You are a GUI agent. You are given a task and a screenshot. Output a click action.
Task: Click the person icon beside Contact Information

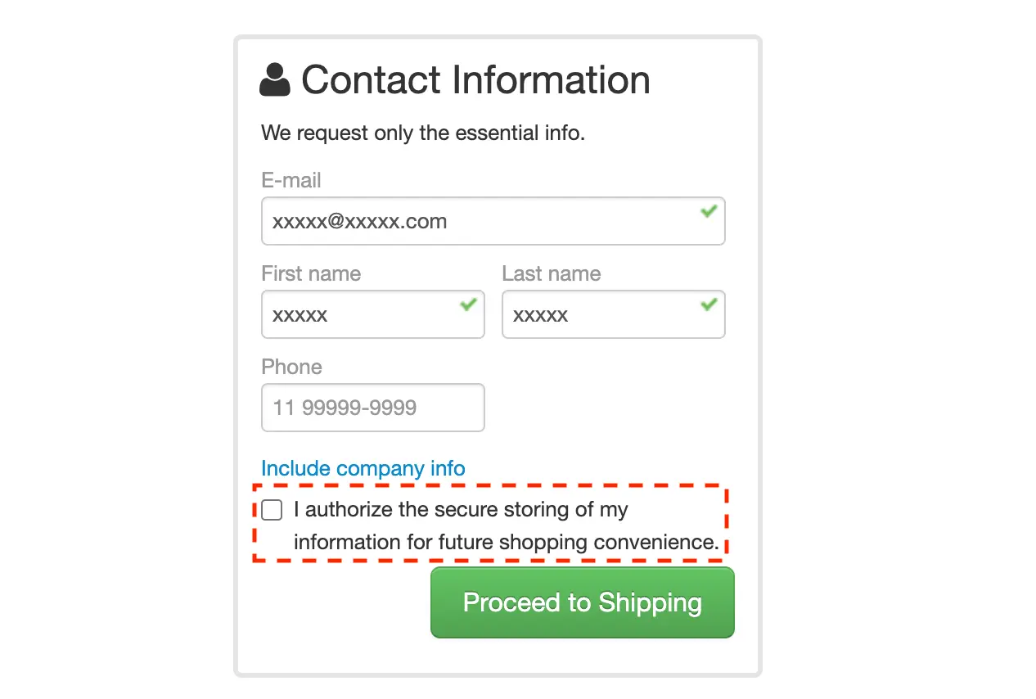click(x=275, y=80)
